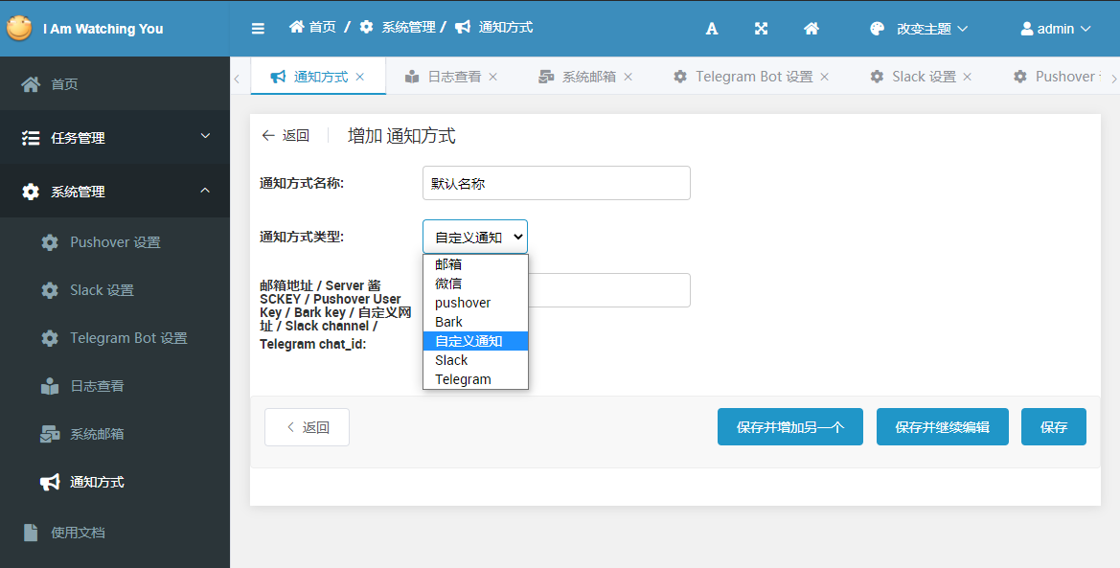
Task: Click the 通知方式 megaphone icon in sidebar
Action: click(50, 482)
